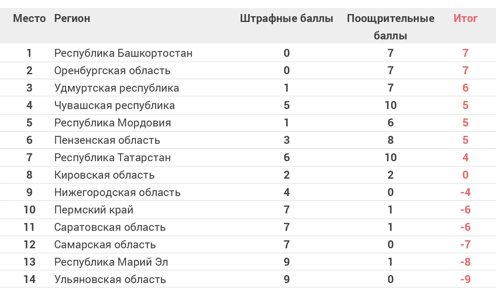Click the Поощрительные баллы column header
Image resolution: width=496 pixels, height=291 pixels.
click(391, 27)
